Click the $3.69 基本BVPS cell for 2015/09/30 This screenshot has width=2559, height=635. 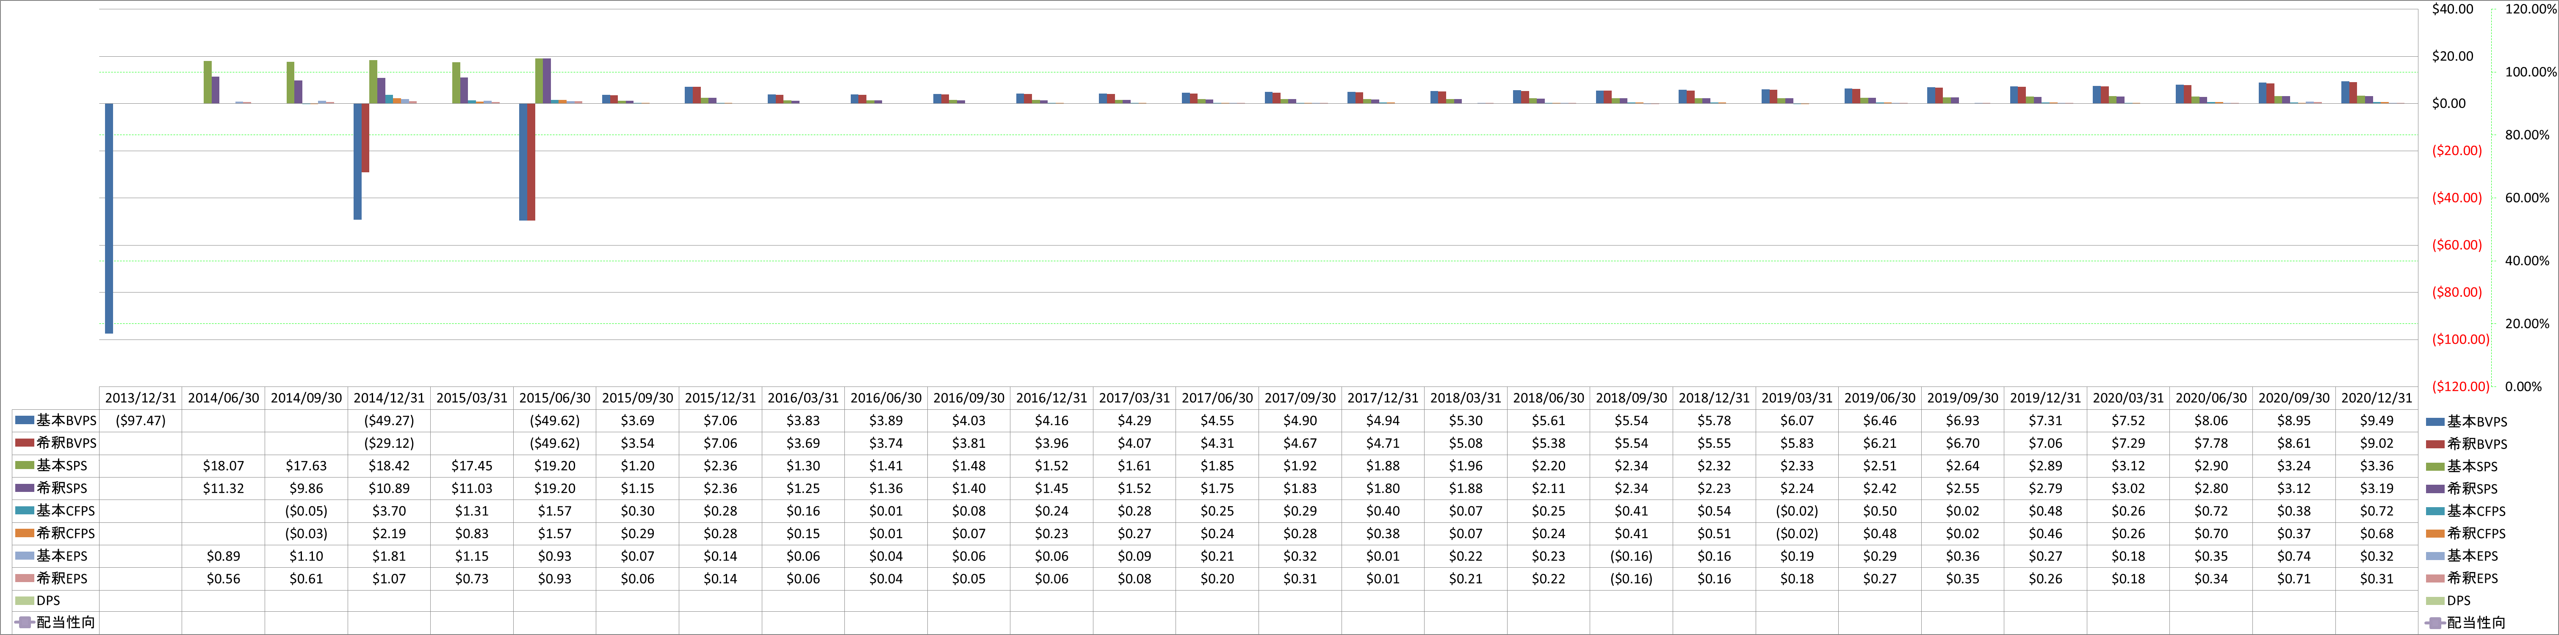click(x=638, y=420)
